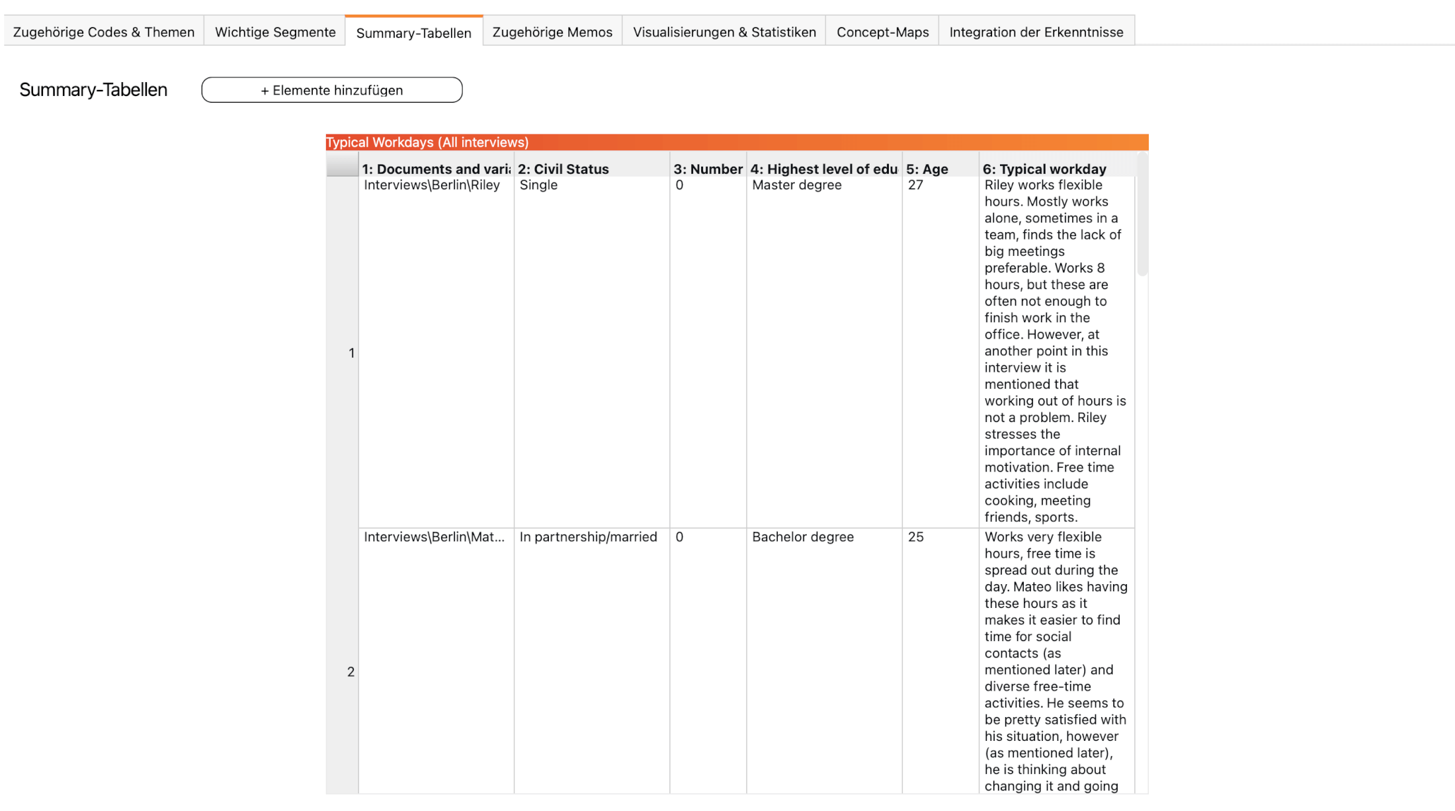Click the Interviews\Berlin\Mat... cell
1455x811 pixels.
pyautogui.click(x=436, y=662)
